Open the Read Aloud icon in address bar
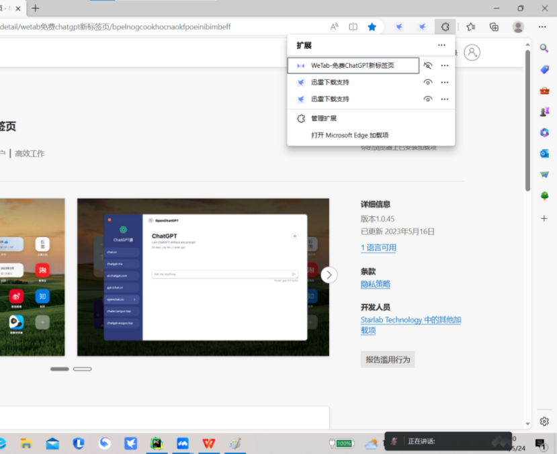The width and height of the screenshot is (557, 454). coord(335,27)
